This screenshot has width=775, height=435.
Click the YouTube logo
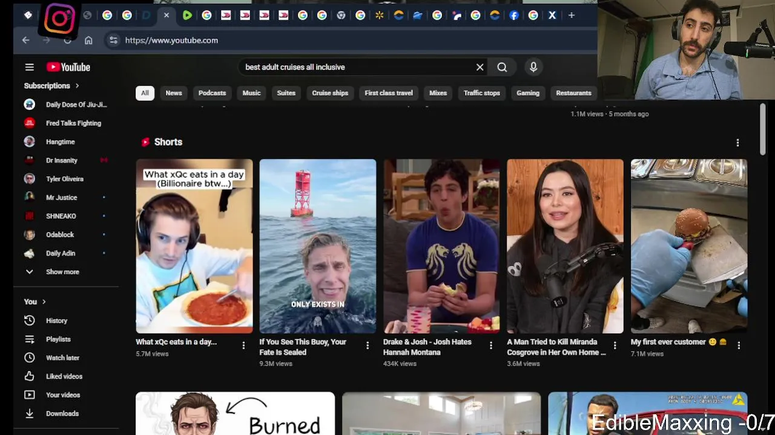68,67
